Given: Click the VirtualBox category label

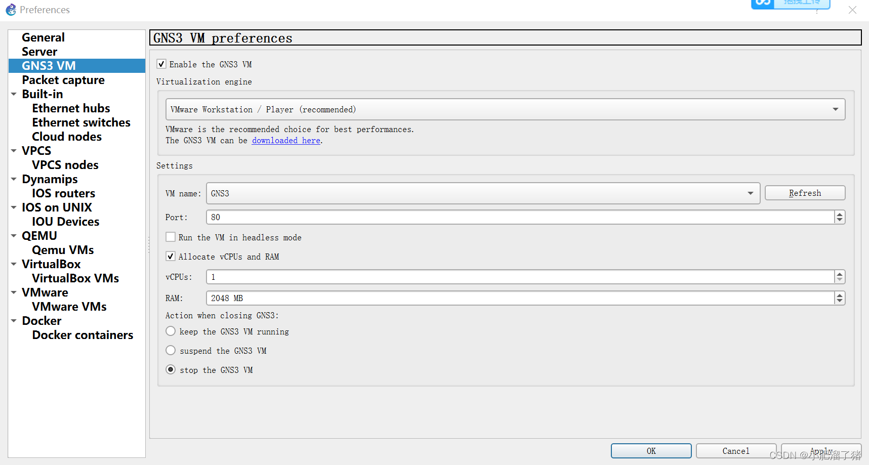Looking at the screenshot, I should point(51,264).
